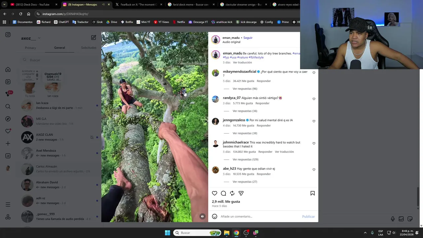Image resolution: width=423 pixels, height=238 pixels.
Task: Like mikeymendozaoficial's comment
Action: (x=314, y=73)
